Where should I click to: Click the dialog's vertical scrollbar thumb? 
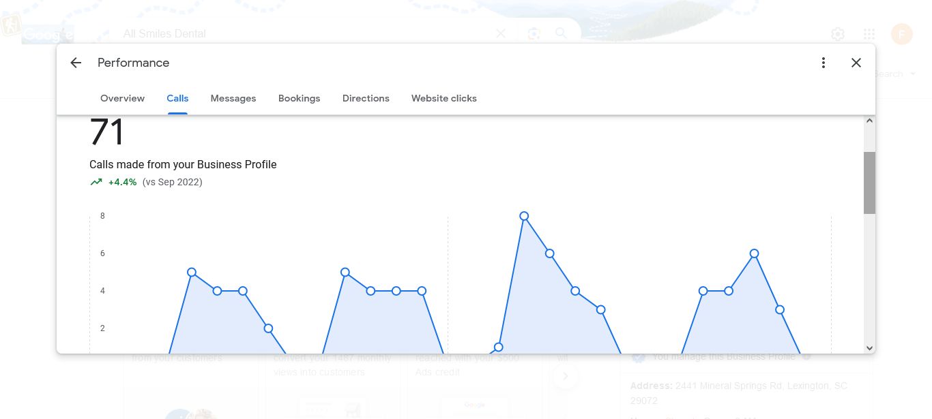(x=869, y=183)
